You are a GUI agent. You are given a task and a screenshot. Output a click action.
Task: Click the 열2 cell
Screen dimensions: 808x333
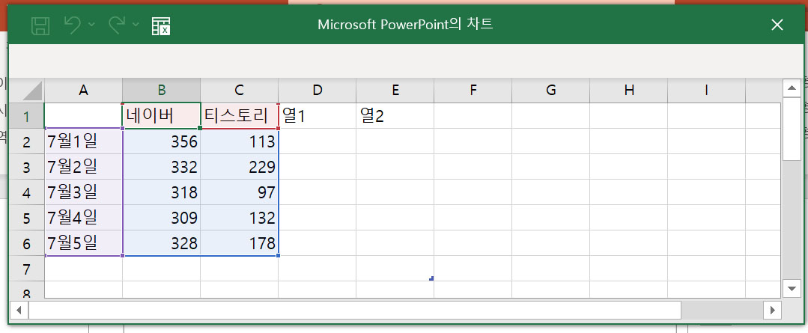pos(395,116)
